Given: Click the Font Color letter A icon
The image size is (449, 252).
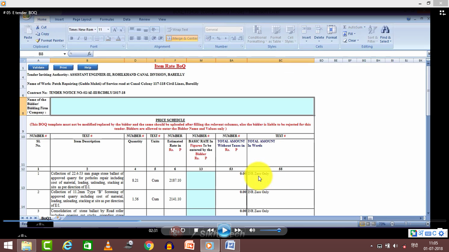Looking at the screenshot, I should pyautogui.click(x=118, y=38).
